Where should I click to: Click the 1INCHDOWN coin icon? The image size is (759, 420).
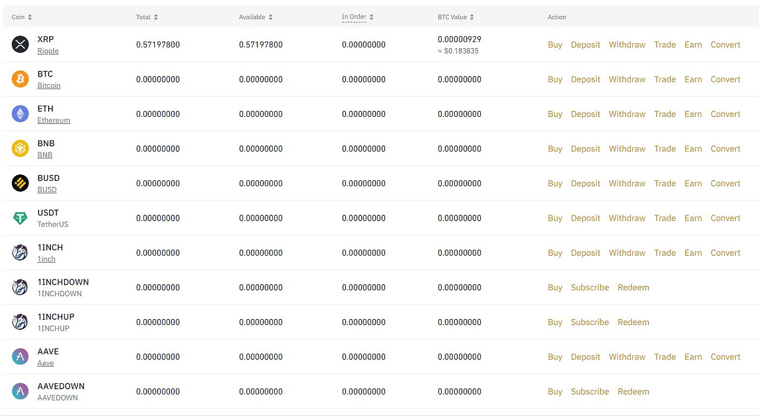[x=20, y=287]
